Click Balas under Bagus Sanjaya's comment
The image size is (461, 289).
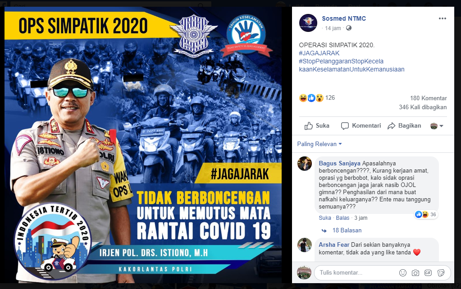[x=342, y=218]
